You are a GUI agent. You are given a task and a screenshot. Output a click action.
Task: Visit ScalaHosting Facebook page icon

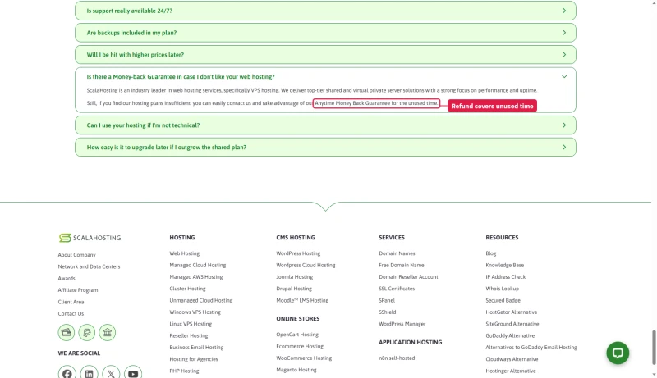[67, 373]
